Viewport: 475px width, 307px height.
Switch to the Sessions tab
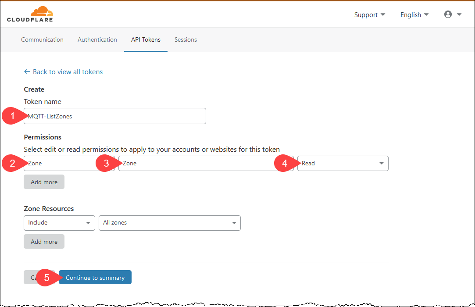click(186, 40)
